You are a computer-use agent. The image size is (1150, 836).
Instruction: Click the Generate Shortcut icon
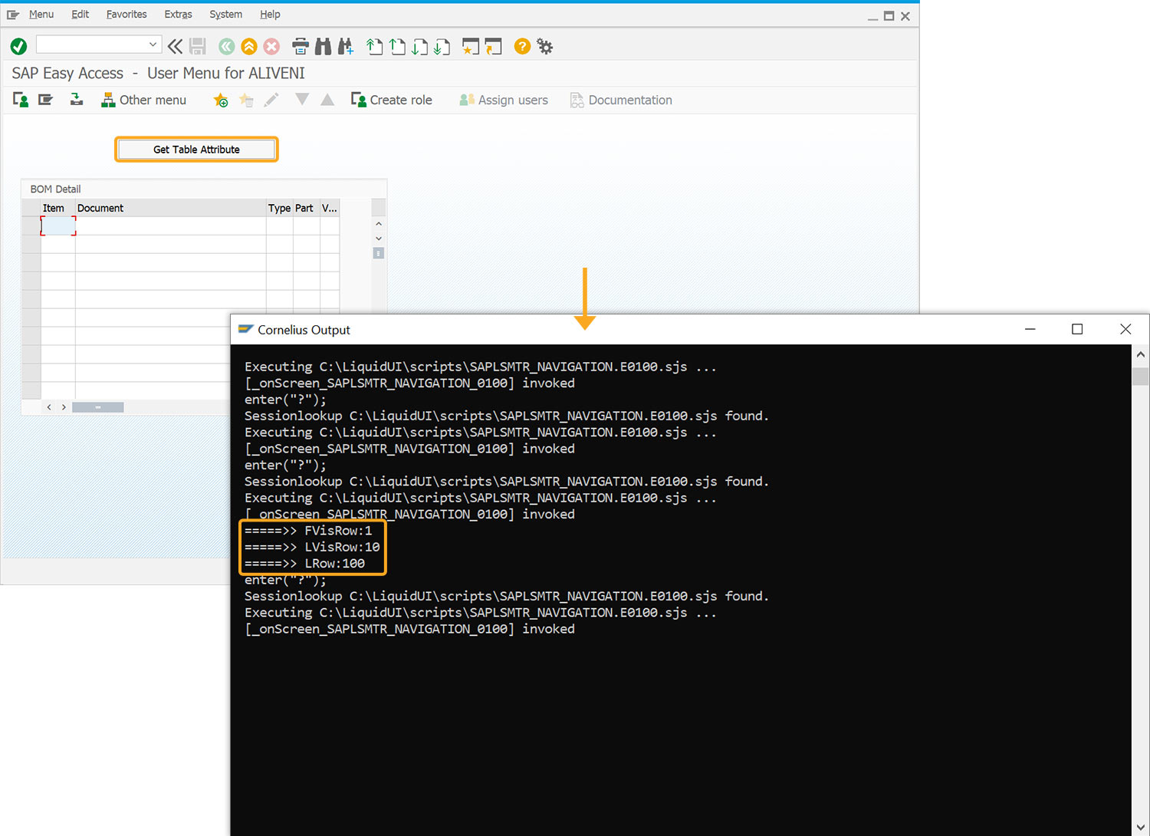click(493, 47)
